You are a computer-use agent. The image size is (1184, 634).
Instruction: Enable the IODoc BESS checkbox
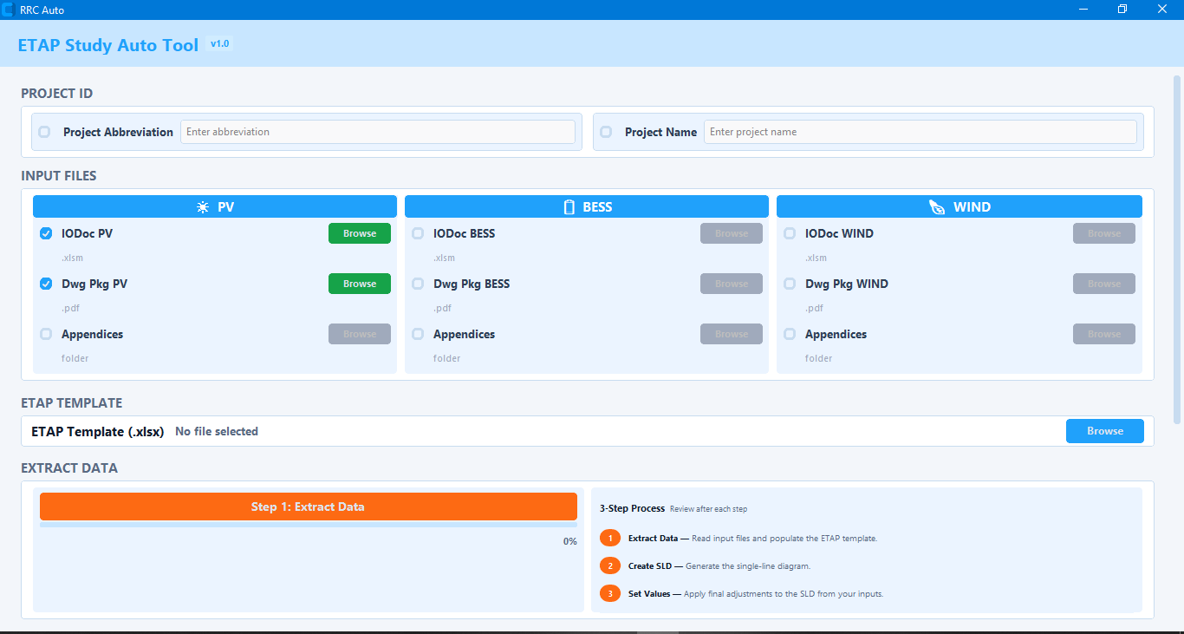coord(418,233)
